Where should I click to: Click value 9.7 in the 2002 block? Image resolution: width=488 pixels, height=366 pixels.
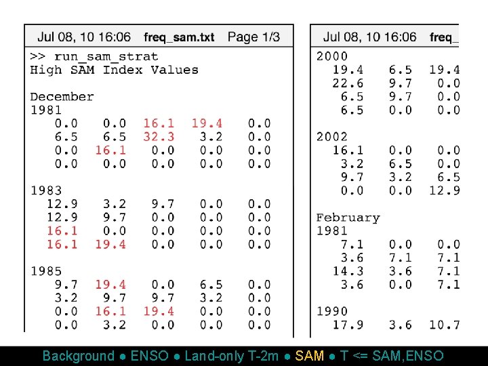(352, 177)
